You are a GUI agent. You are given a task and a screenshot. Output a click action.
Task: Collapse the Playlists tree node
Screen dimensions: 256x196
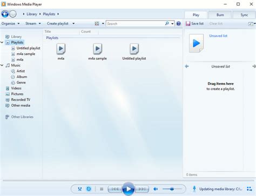click(2, 43)
